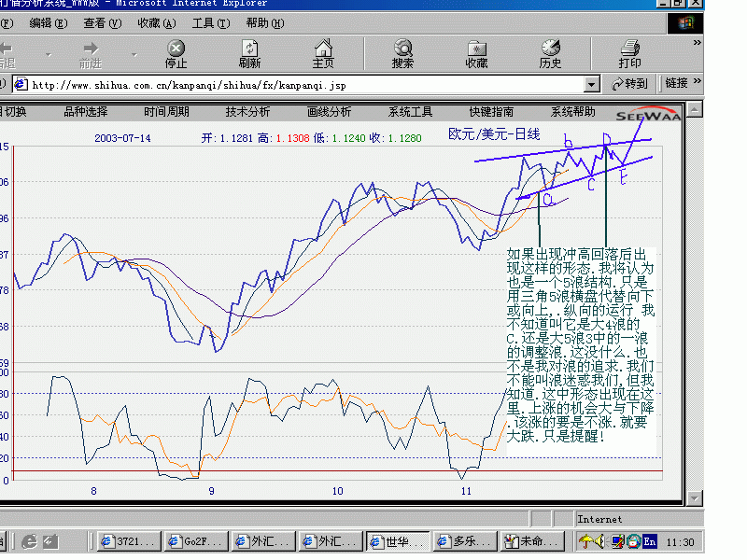Click the umbrella tray icon
This screenshot has height=560, width=747.
585,541
